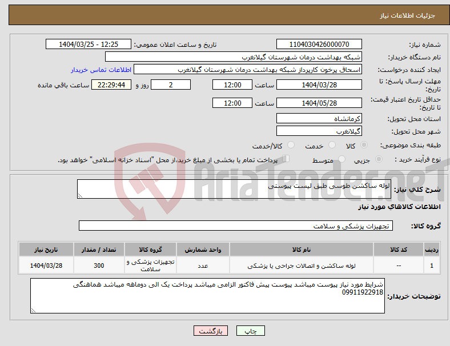Click the شماره نیاز field 1104030426000070

tap(319, 44)
